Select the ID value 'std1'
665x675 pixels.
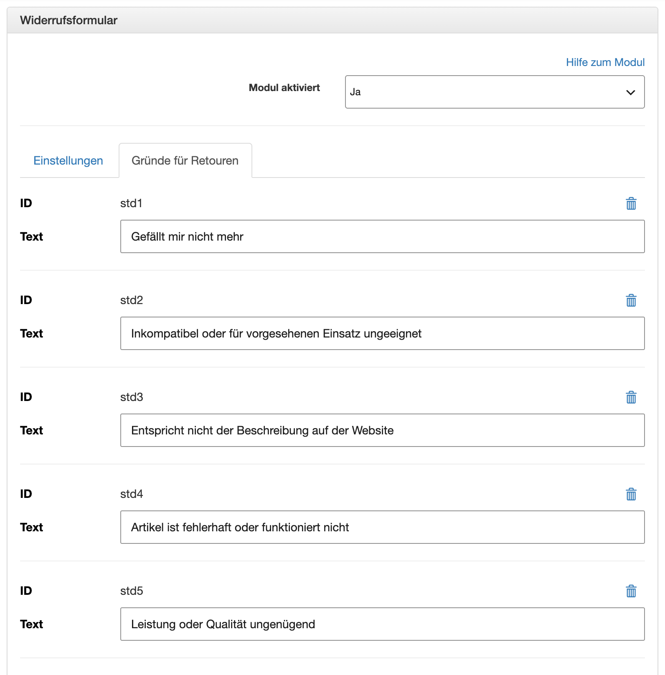click(131, 203)
